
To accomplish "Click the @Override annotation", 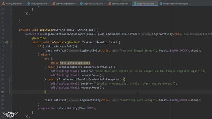I will [x=39, y=38].
